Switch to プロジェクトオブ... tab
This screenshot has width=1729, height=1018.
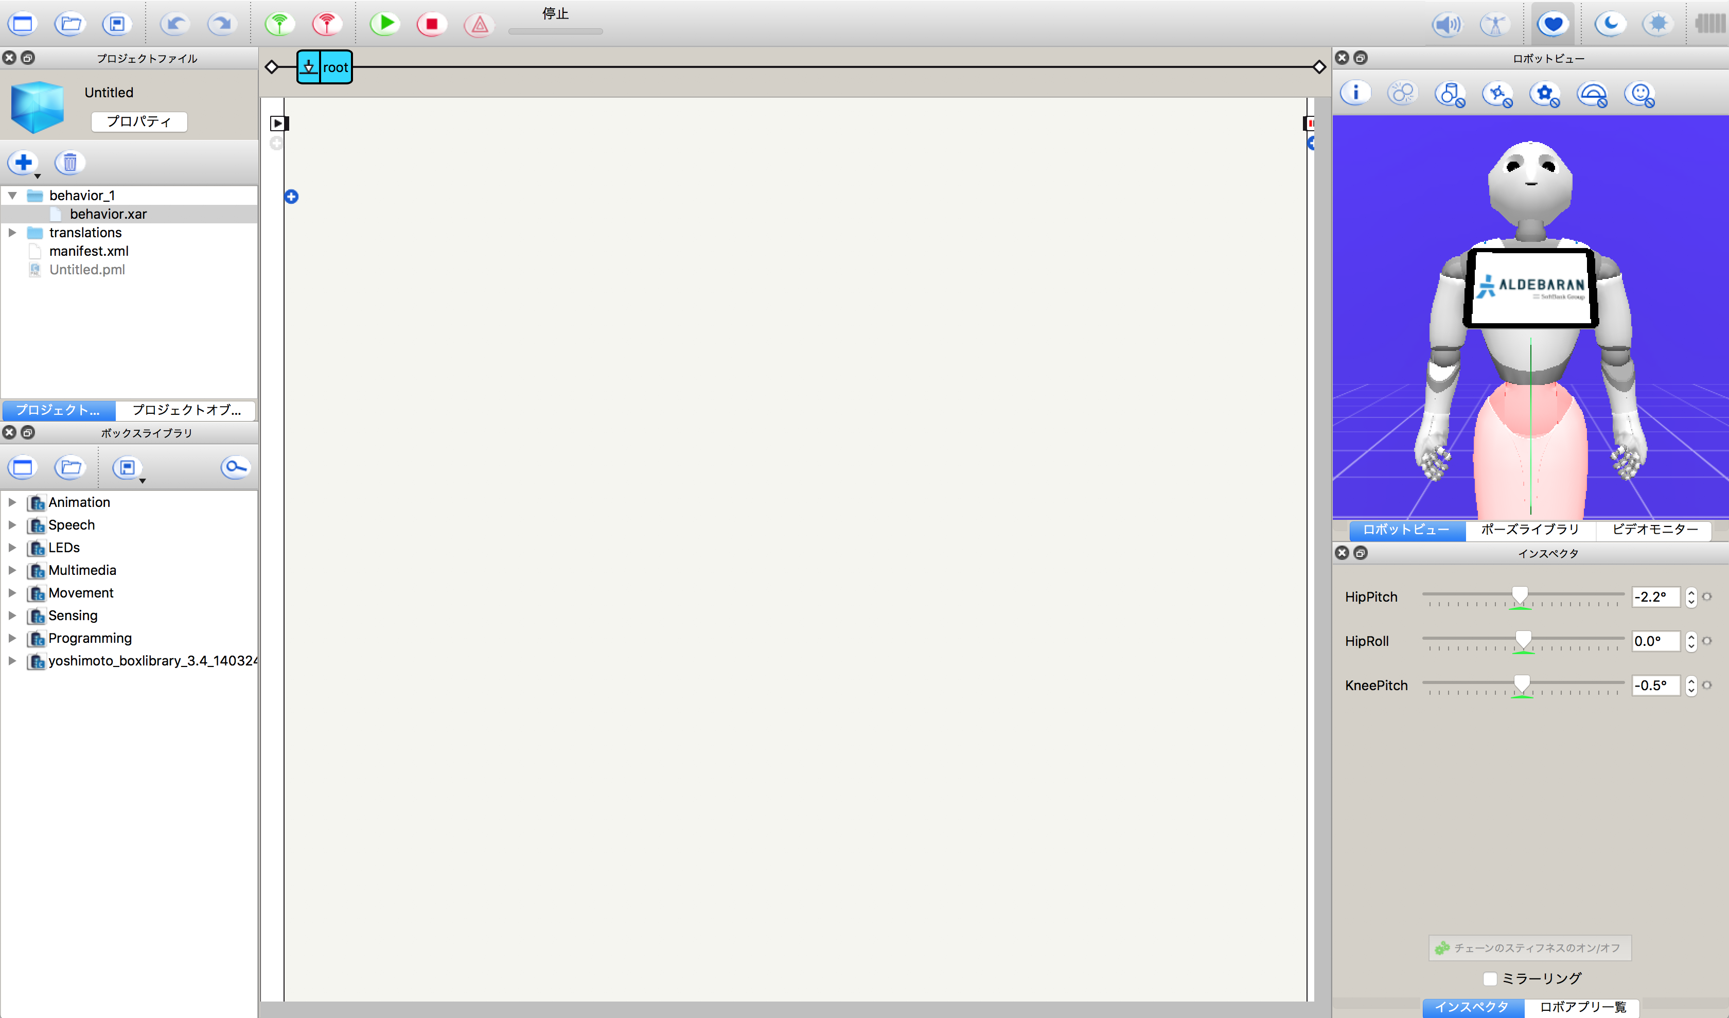tap(186, 410)
